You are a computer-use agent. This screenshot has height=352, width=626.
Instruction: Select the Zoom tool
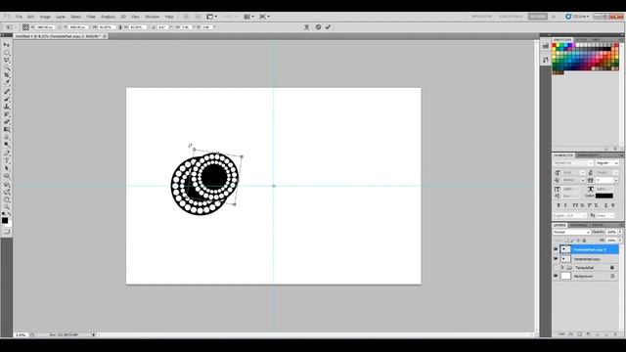pyautogui.click(x=7, y=207)
